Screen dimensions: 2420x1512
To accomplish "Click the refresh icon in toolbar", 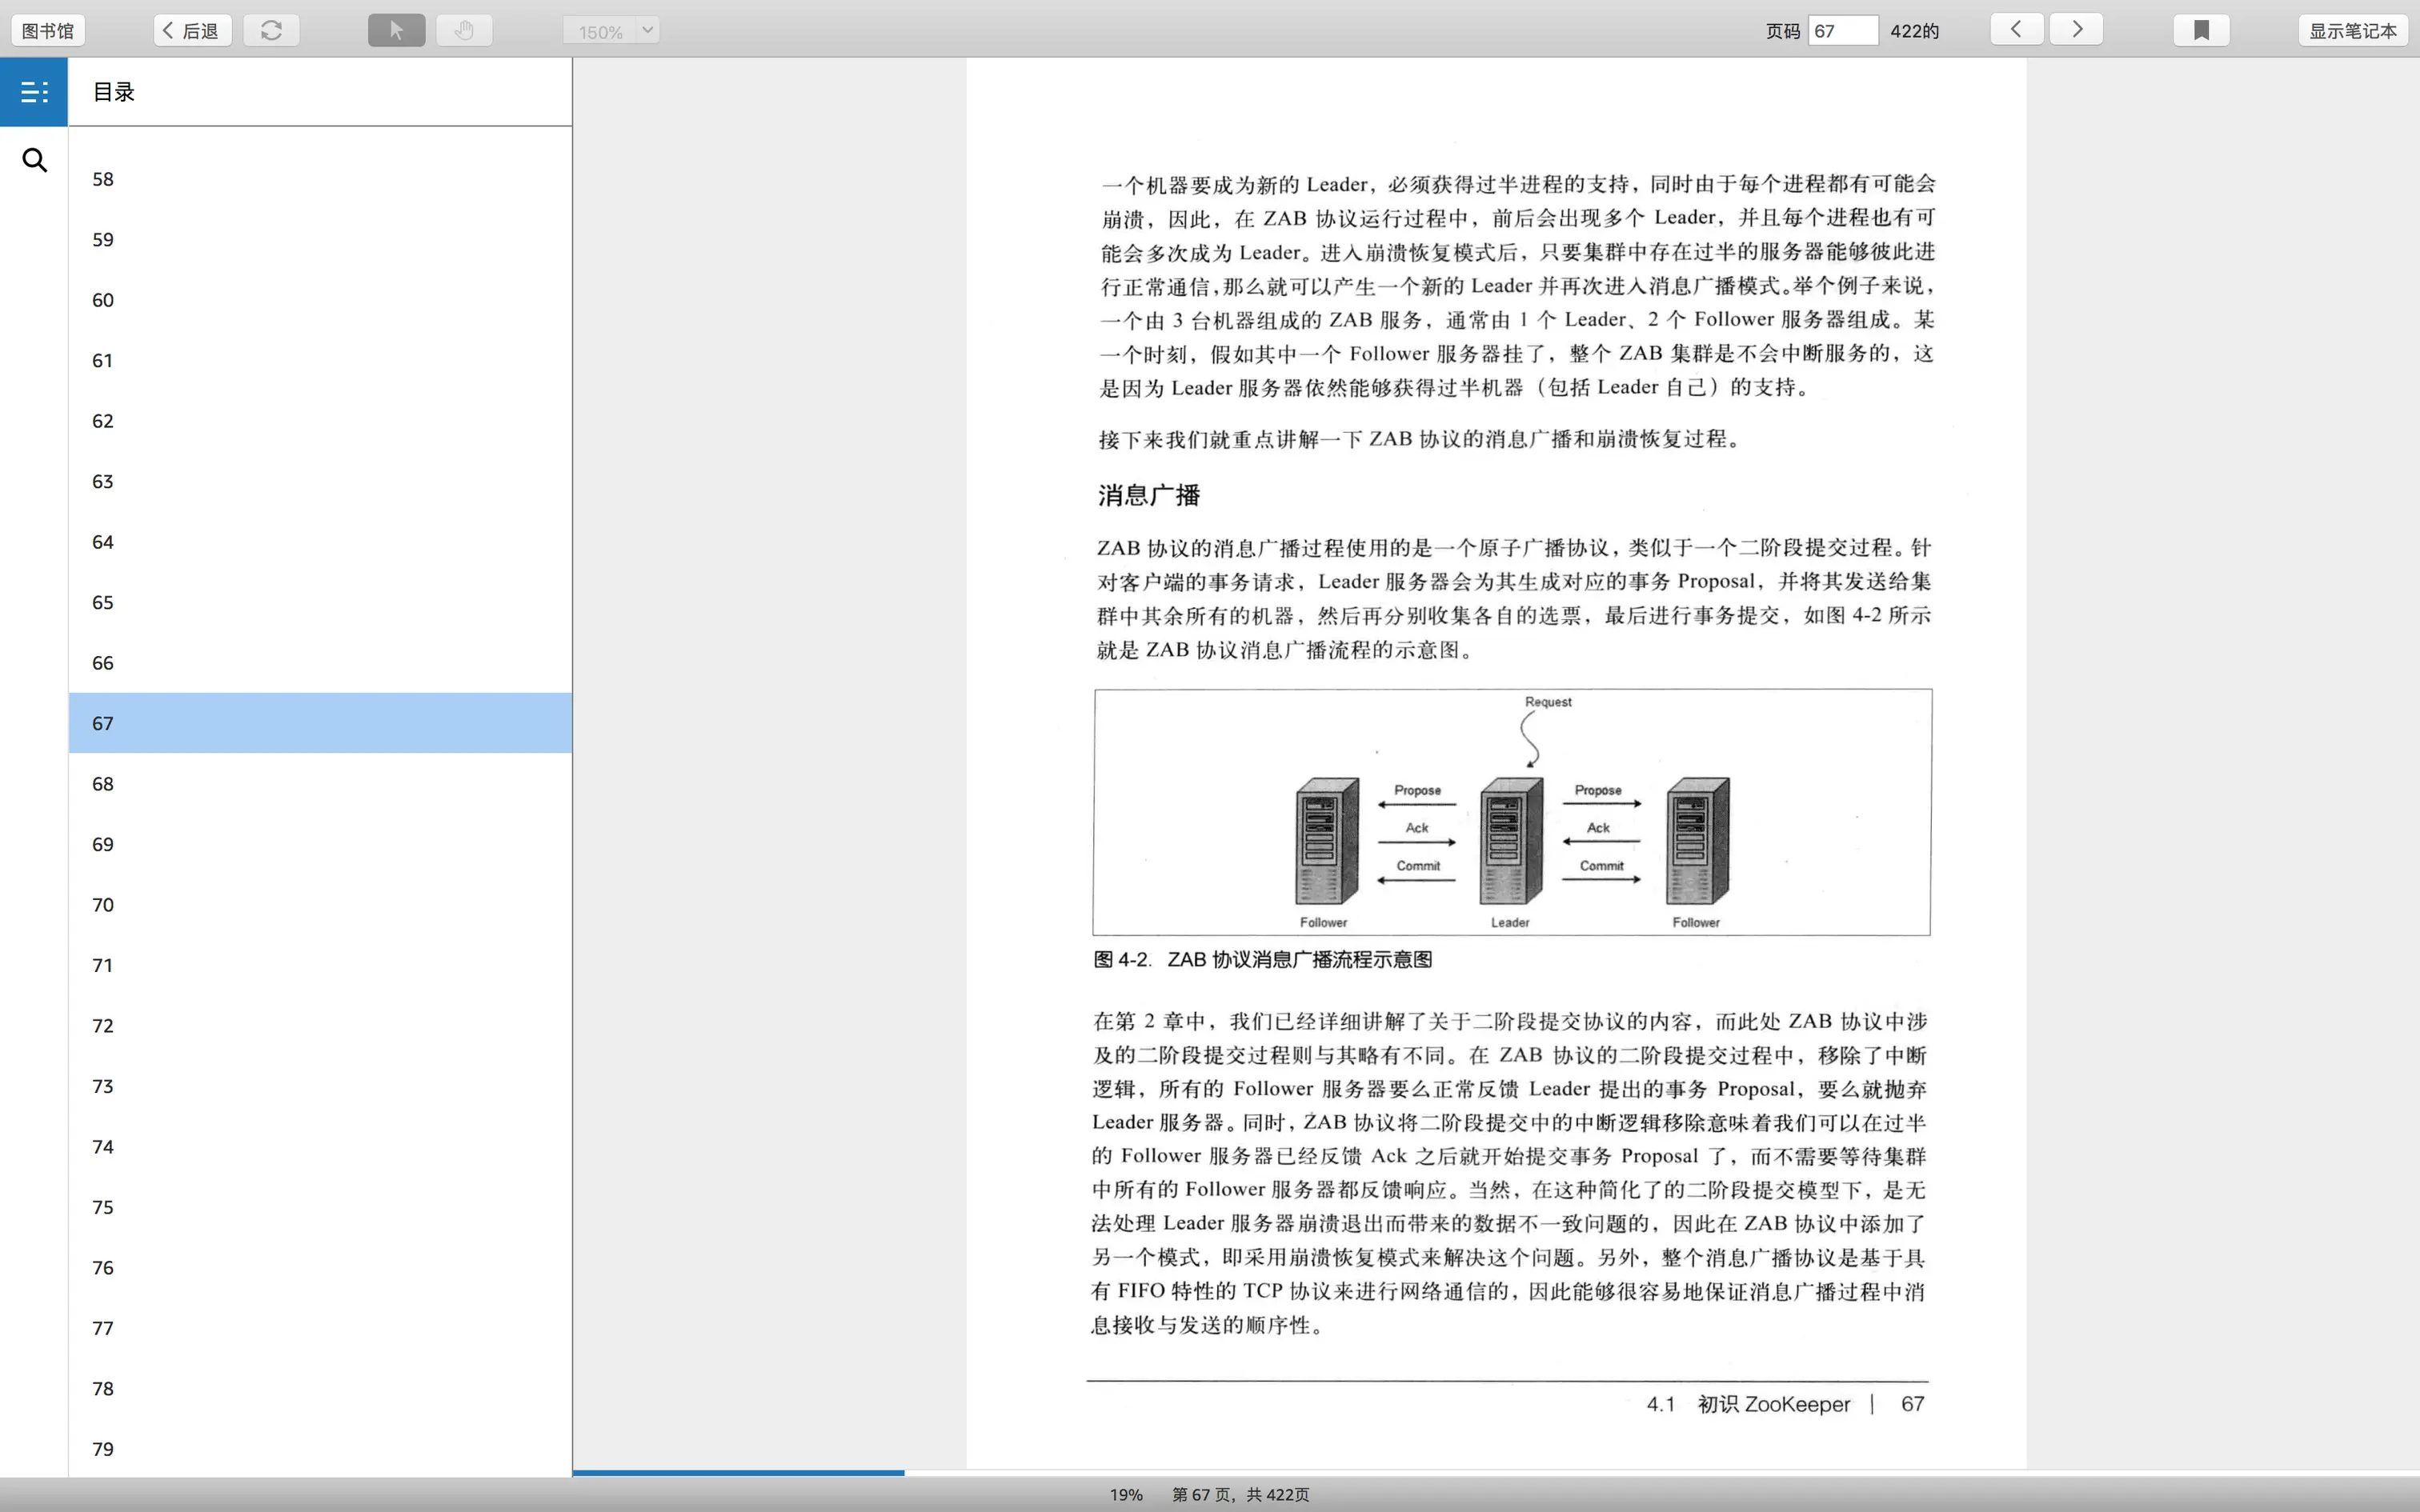I will point(271,30).
